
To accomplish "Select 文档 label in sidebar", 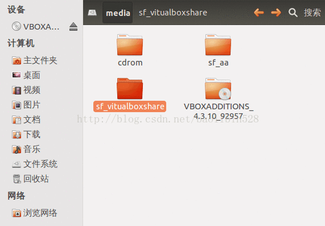I will tap(32, 120).
